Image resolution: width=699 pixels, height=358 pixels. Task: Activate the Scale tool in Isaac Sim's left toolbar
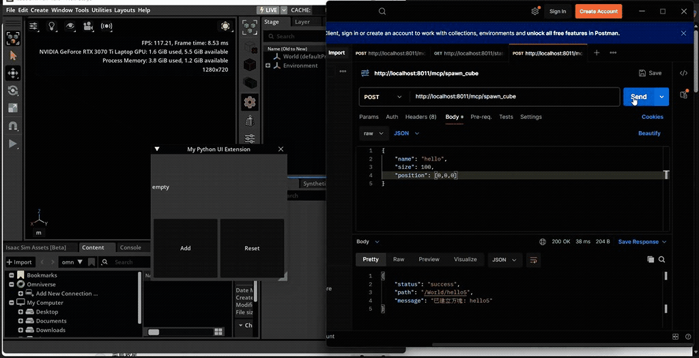click(x=12, y=108)
